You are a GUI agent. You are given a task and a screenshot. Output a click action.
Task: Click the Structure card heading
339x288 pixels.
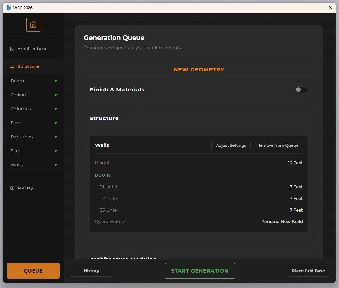pyautogui.click(x=104, y=118)
